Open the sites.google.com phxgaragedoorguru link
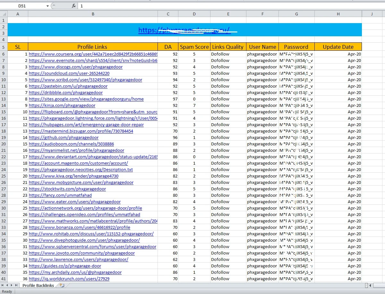 pos(86,99)
